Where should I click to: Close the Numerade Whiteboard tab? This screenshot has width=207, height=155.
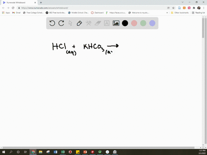(x=35, y=3)
